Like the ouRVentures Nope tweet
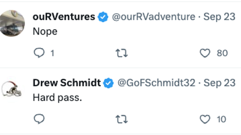The height and width of the screenshot is (135, 241). point(205,53)
